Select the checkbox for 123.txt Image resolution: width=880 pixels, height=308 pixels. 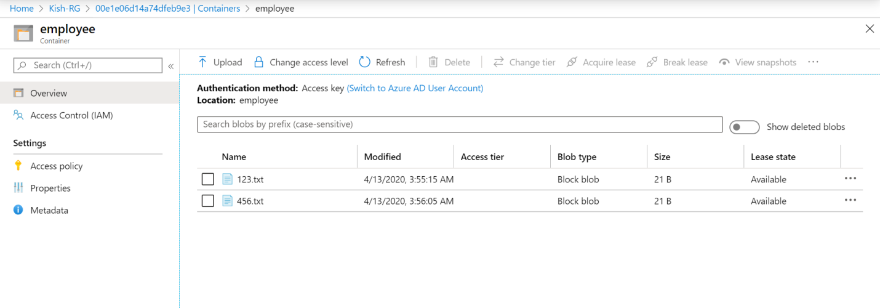[208, 179]
